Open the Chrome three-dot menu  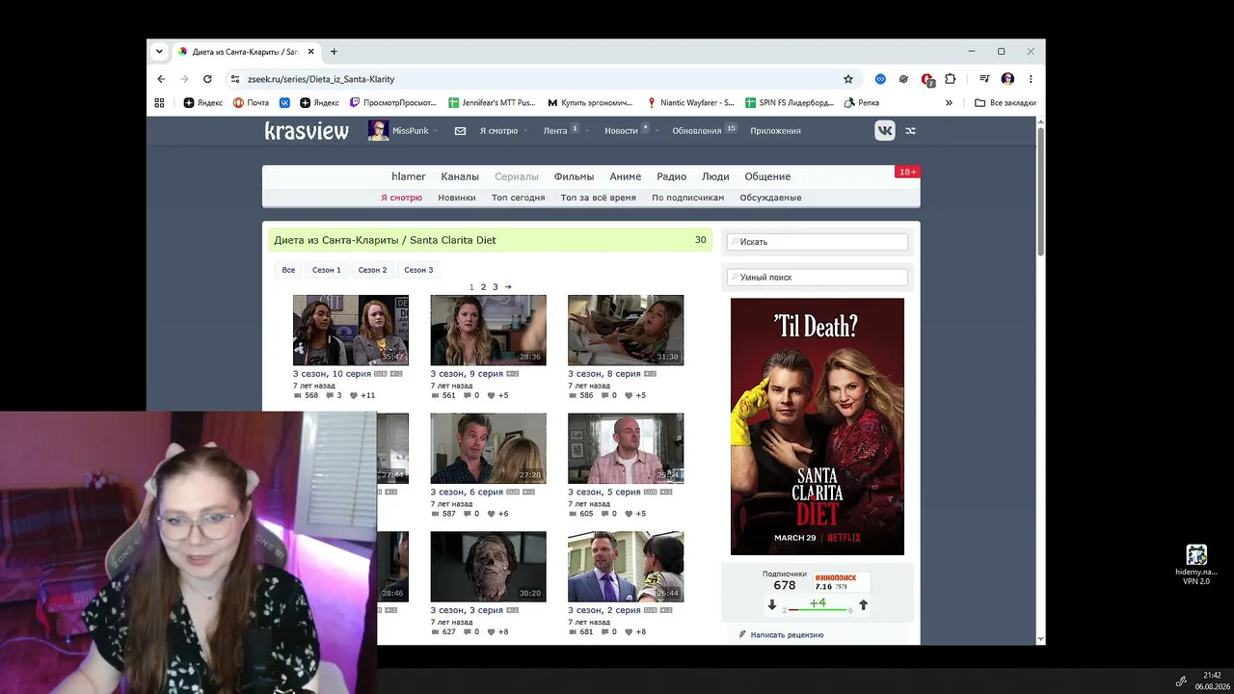[x=1031, y=79]
